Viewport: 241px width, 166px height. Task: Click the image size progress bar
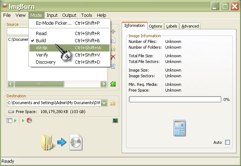[x=175, y=99]
